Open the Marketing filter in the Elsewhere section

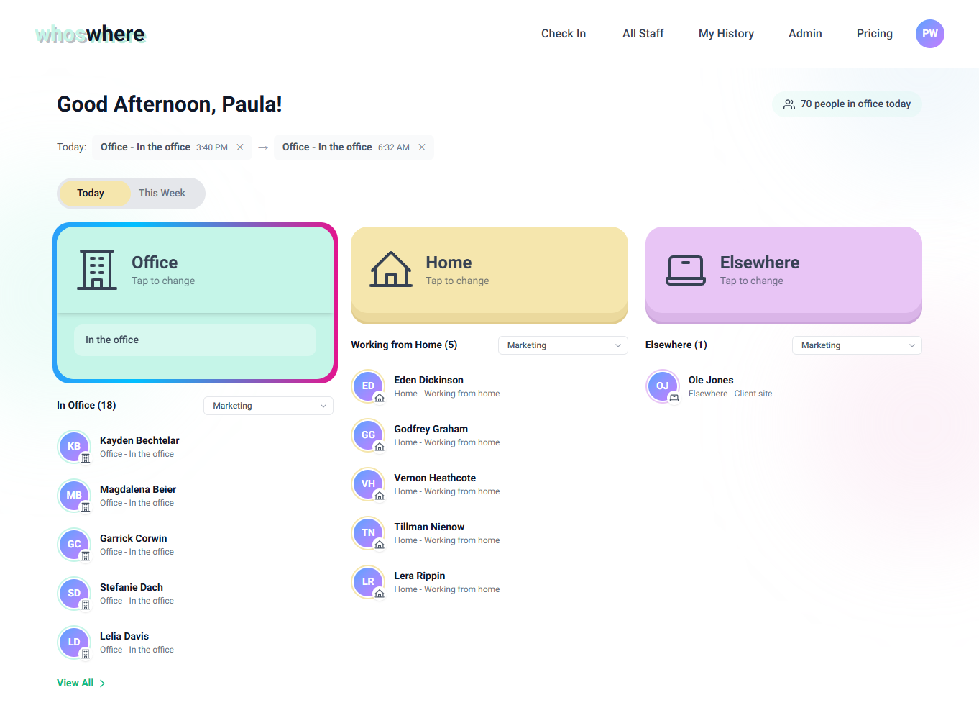[x=857, y=345]
